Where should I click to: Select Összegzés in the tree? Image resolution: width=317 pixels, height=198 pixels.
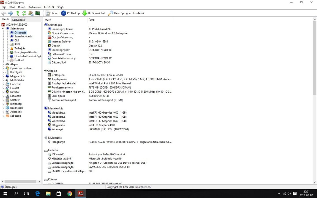click(20, 32)
